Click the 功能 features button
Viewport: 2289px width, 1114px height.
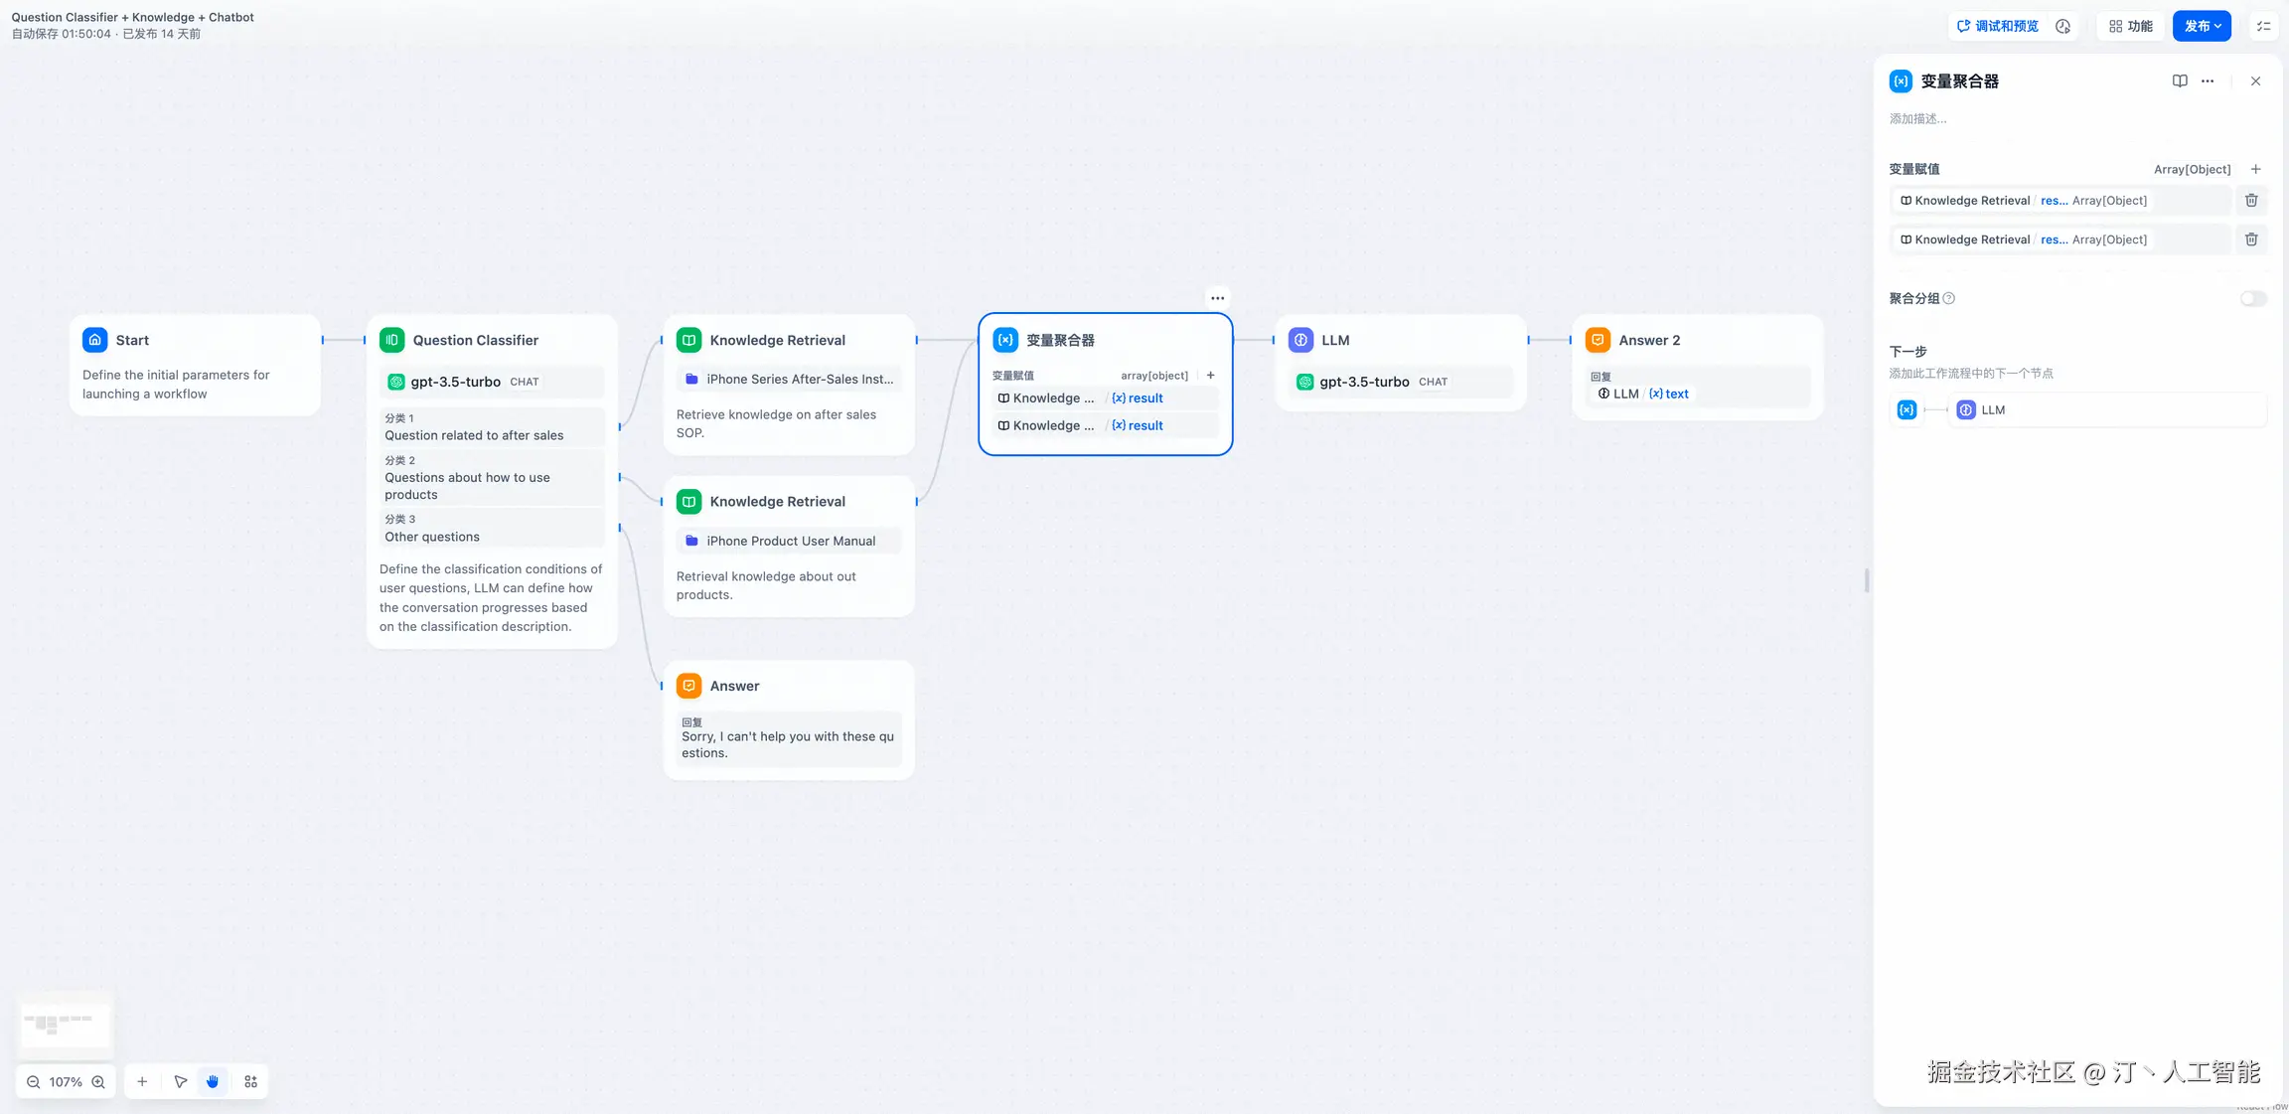point(2130,27)
